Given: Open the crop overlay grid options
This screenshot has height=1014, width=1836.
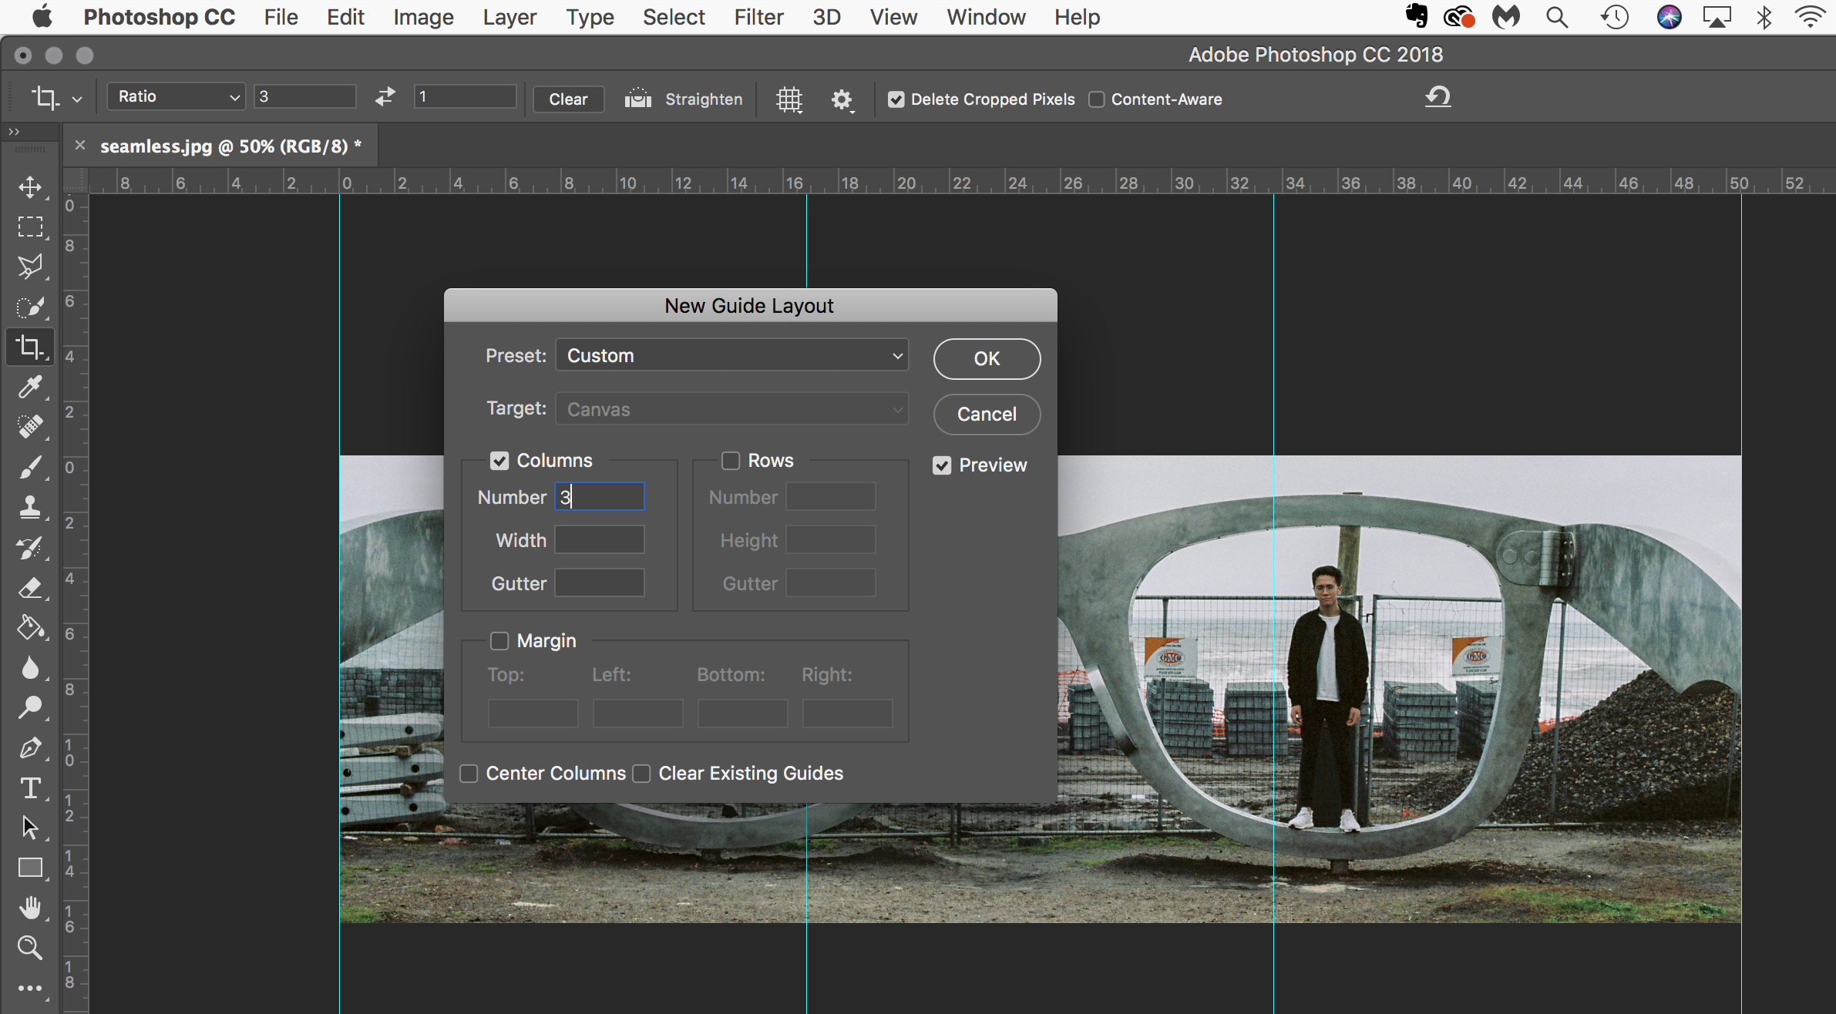Looking at the screenshot, I should [789, 99].
